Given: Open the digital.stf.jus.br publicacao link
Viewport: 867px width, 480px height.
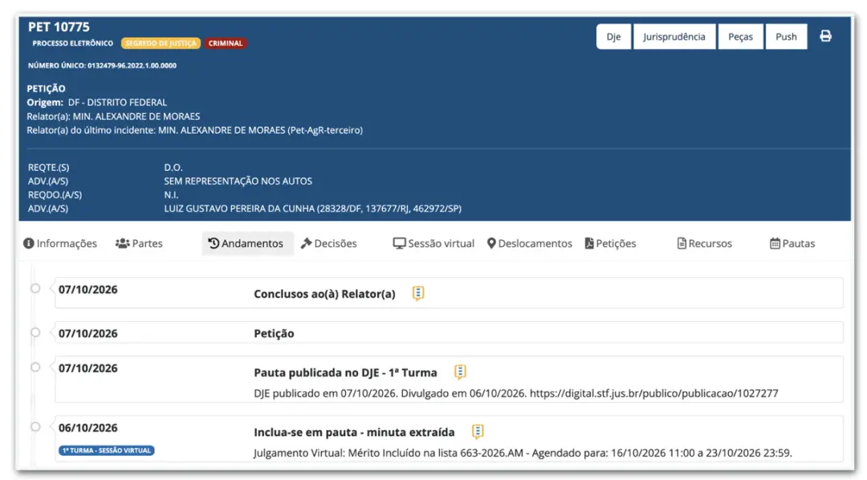Looking at the screenshot, I should (x=653, y=393).
